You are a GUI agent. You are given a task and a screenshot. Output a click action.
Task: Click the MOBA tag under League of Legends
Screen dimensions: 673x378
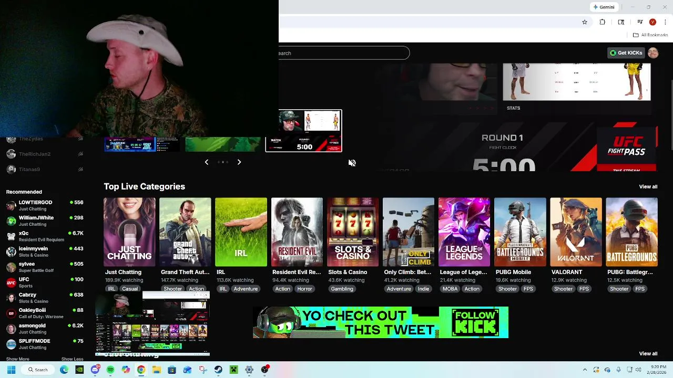click(x=450, y=289)
